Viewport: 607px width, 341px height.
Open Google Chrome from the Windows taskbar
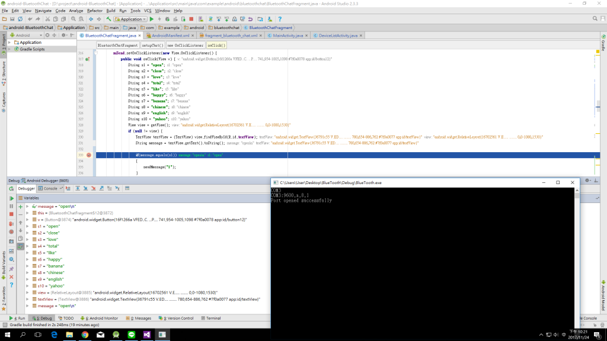click(85, 334)
